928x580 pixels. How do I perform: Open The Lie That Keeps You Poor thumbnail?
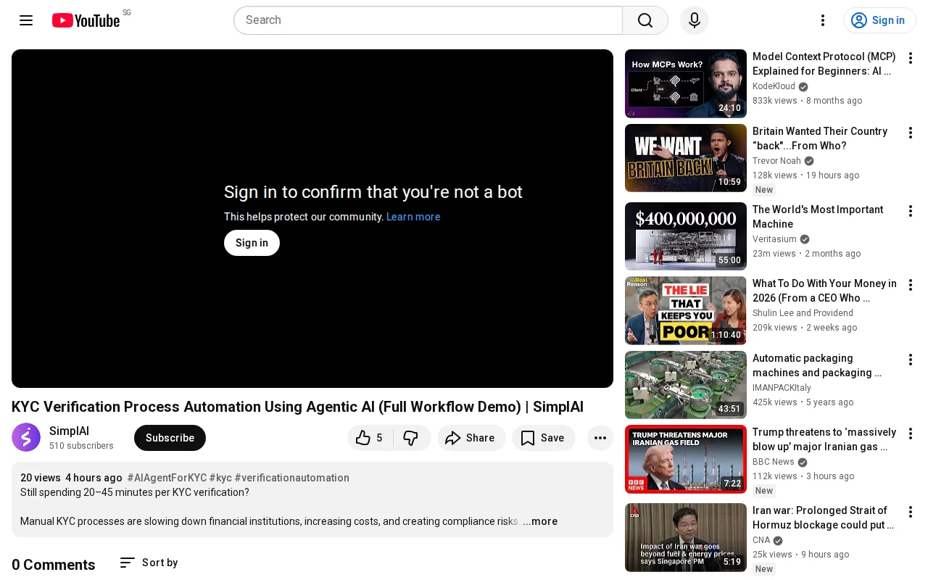coord(686,310)
